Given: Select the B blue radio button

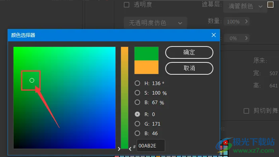Looking at the screenshot, I should coord(137,133).
